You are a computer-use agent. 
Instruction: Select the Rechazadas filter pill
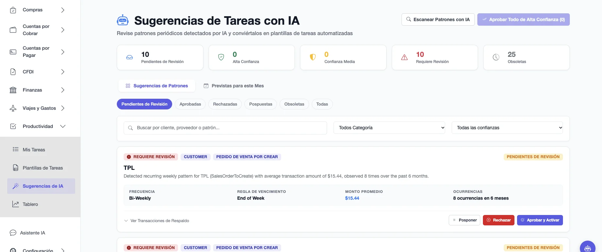click(225, 104)
